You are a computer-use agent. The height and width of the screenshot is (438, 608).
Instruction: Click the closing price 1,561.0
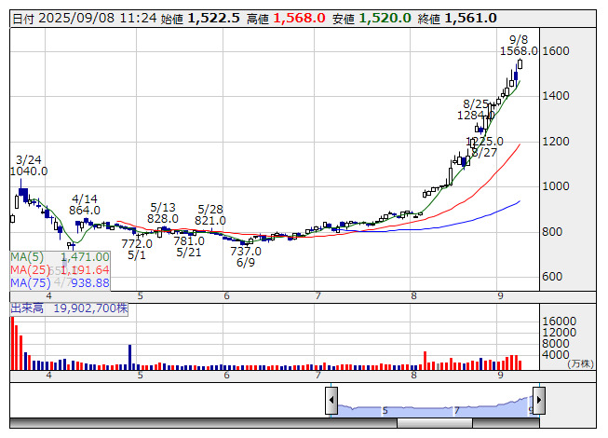click(x=471, y=19)
